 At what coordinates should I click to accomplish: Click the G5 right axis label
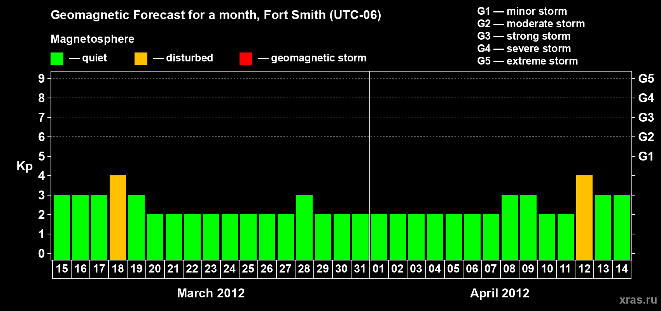coord(646,79)
